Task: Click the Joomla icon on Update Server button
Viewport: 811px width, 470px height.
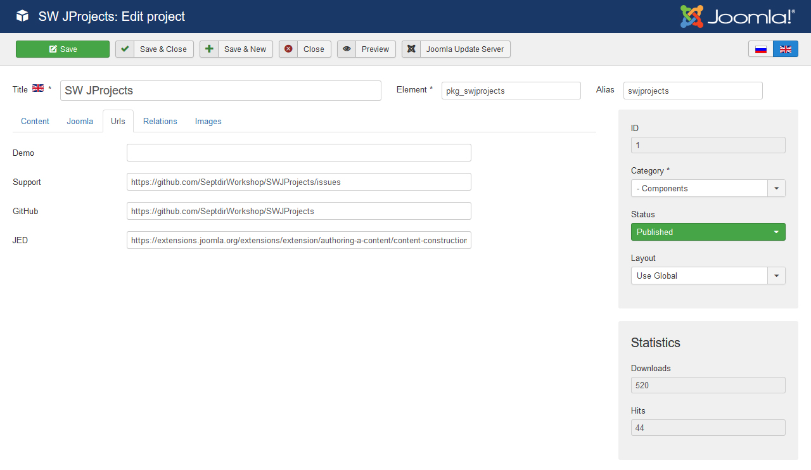Action: click(x=411, y=49)
